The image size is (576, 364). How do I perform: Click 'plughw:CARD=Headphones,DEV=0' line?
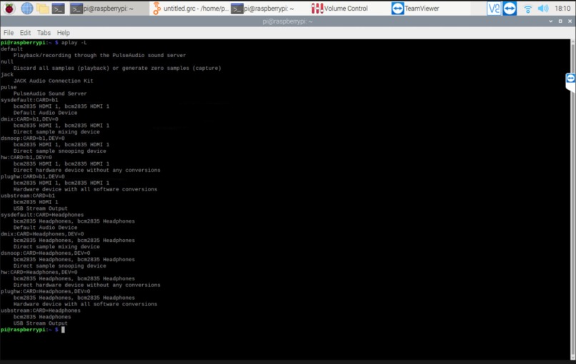(x=45, y=291)
